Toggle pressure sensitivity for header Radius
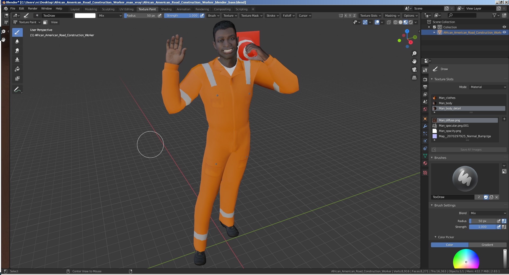 [x=160, y=16]
